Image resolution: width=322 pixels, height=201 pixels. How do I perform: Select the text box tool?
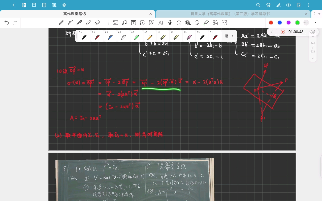coord(134,23)
